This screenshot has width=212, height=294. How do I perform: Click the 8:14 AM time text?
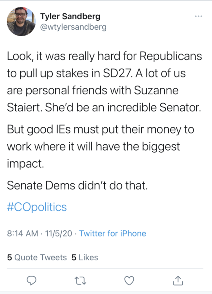[x=22, y=233]
